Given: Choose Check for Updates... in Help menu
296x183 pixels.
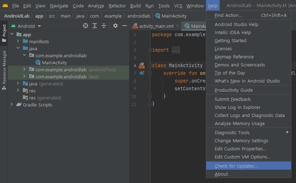Looking at the screenshot, I should (248, 166).
